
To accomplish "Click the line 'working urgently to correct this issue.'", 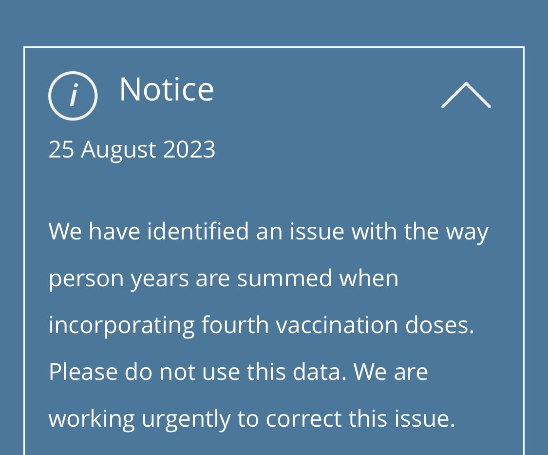I will 252,419.
